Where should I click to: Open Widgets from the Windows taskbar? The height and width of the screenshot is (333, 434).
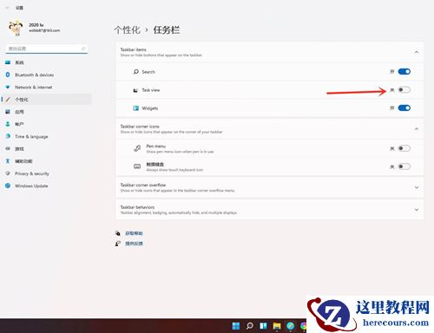point(263,326)
